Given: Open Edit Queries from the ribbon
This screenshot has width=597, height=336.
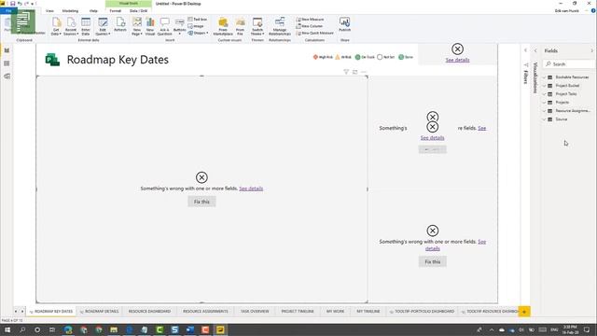Looking at the screenshot, I should click(103, 26).
